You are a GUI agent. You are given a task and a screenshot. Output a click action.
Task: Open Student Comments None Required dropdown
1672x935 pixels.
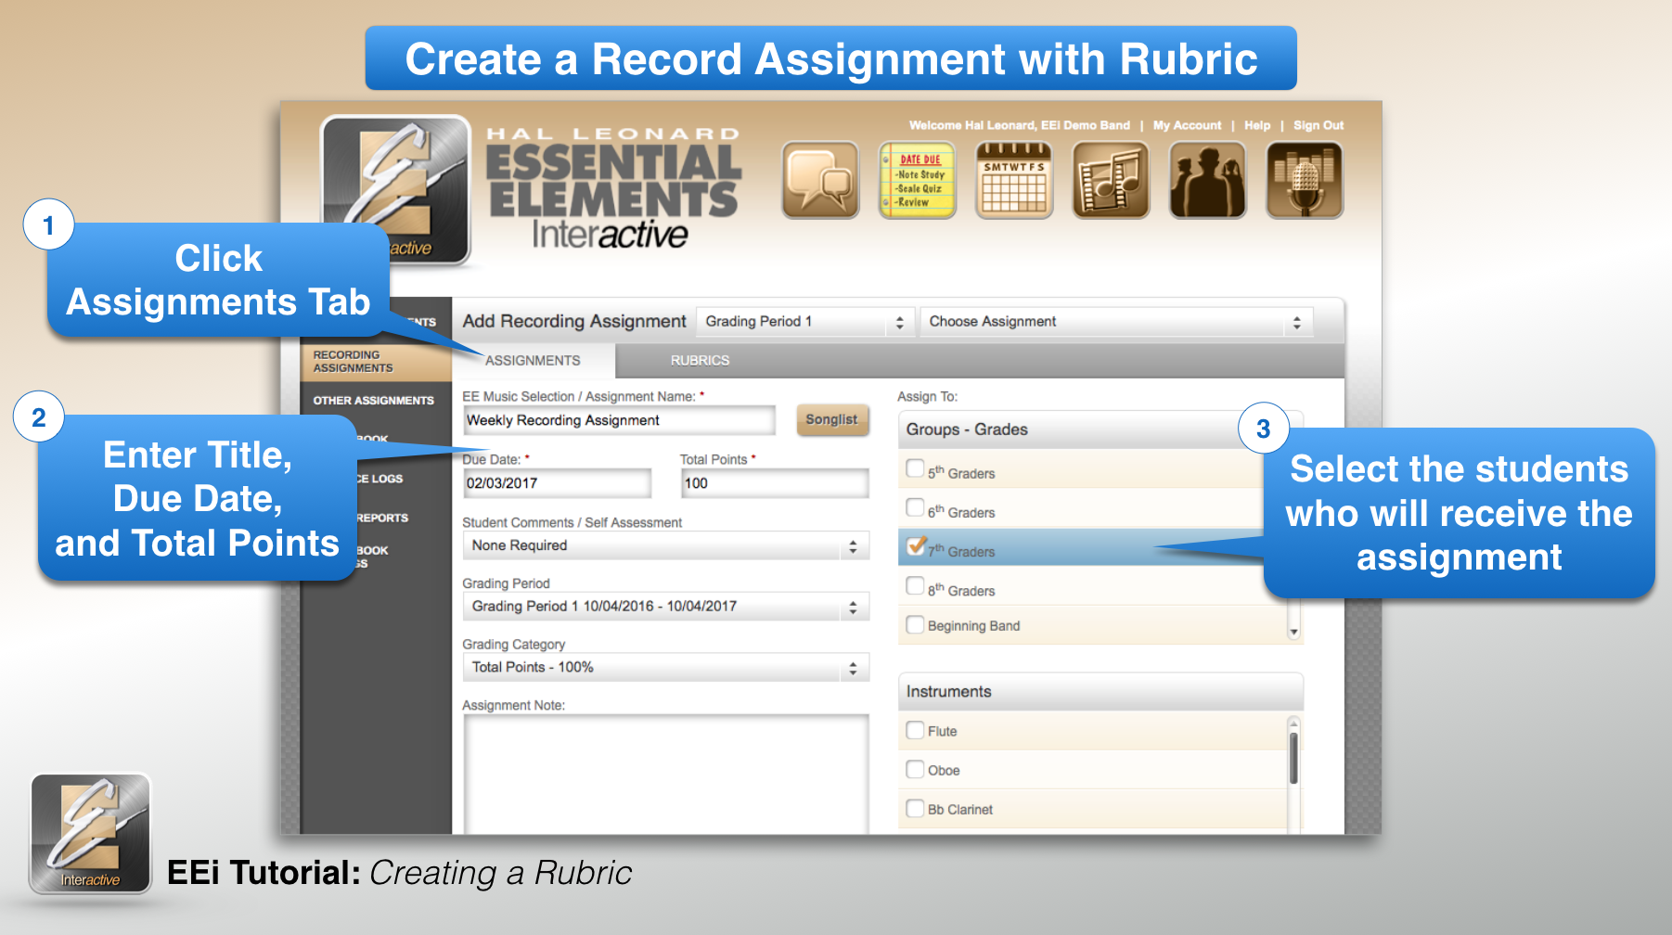(x=665, y=545)
